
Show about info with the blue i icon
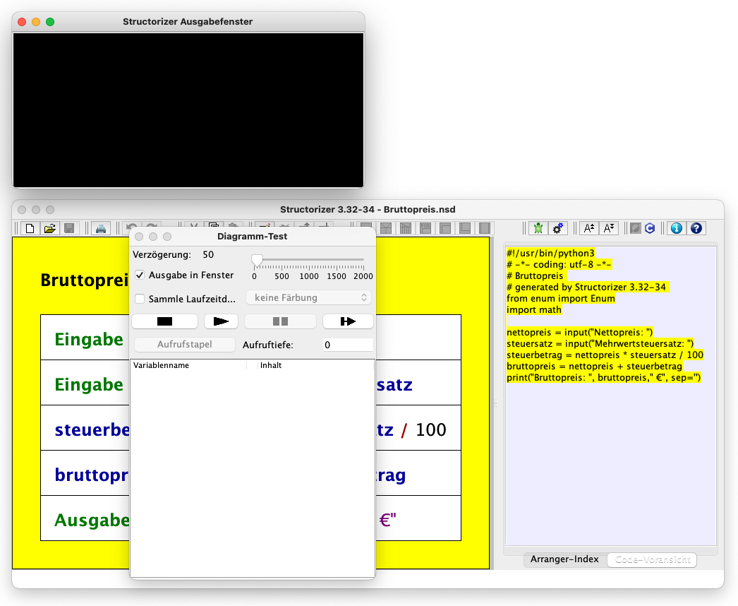(677, 229)
